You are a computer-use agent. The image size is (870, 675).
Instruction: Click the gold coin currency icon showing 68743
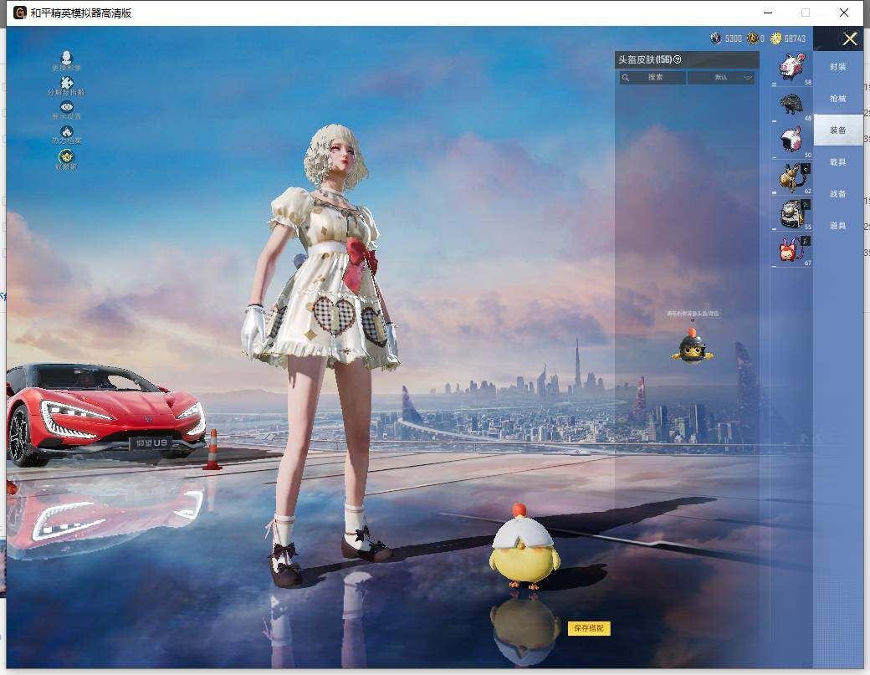point(775,38)
